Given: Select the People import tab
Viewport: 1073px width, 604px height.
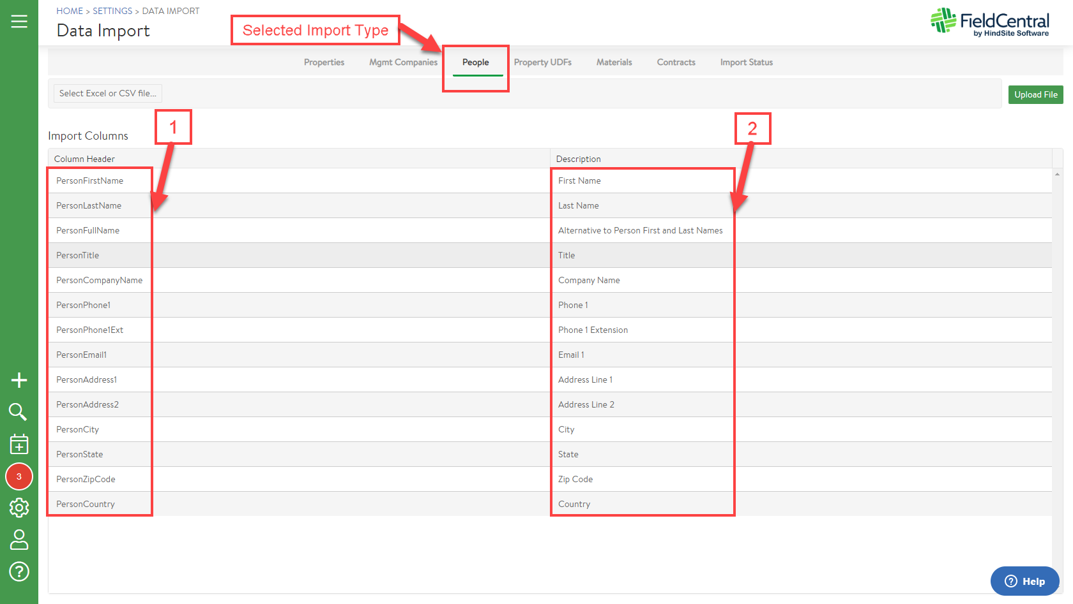Looking at the screenshot, I should tap(475, 63).
